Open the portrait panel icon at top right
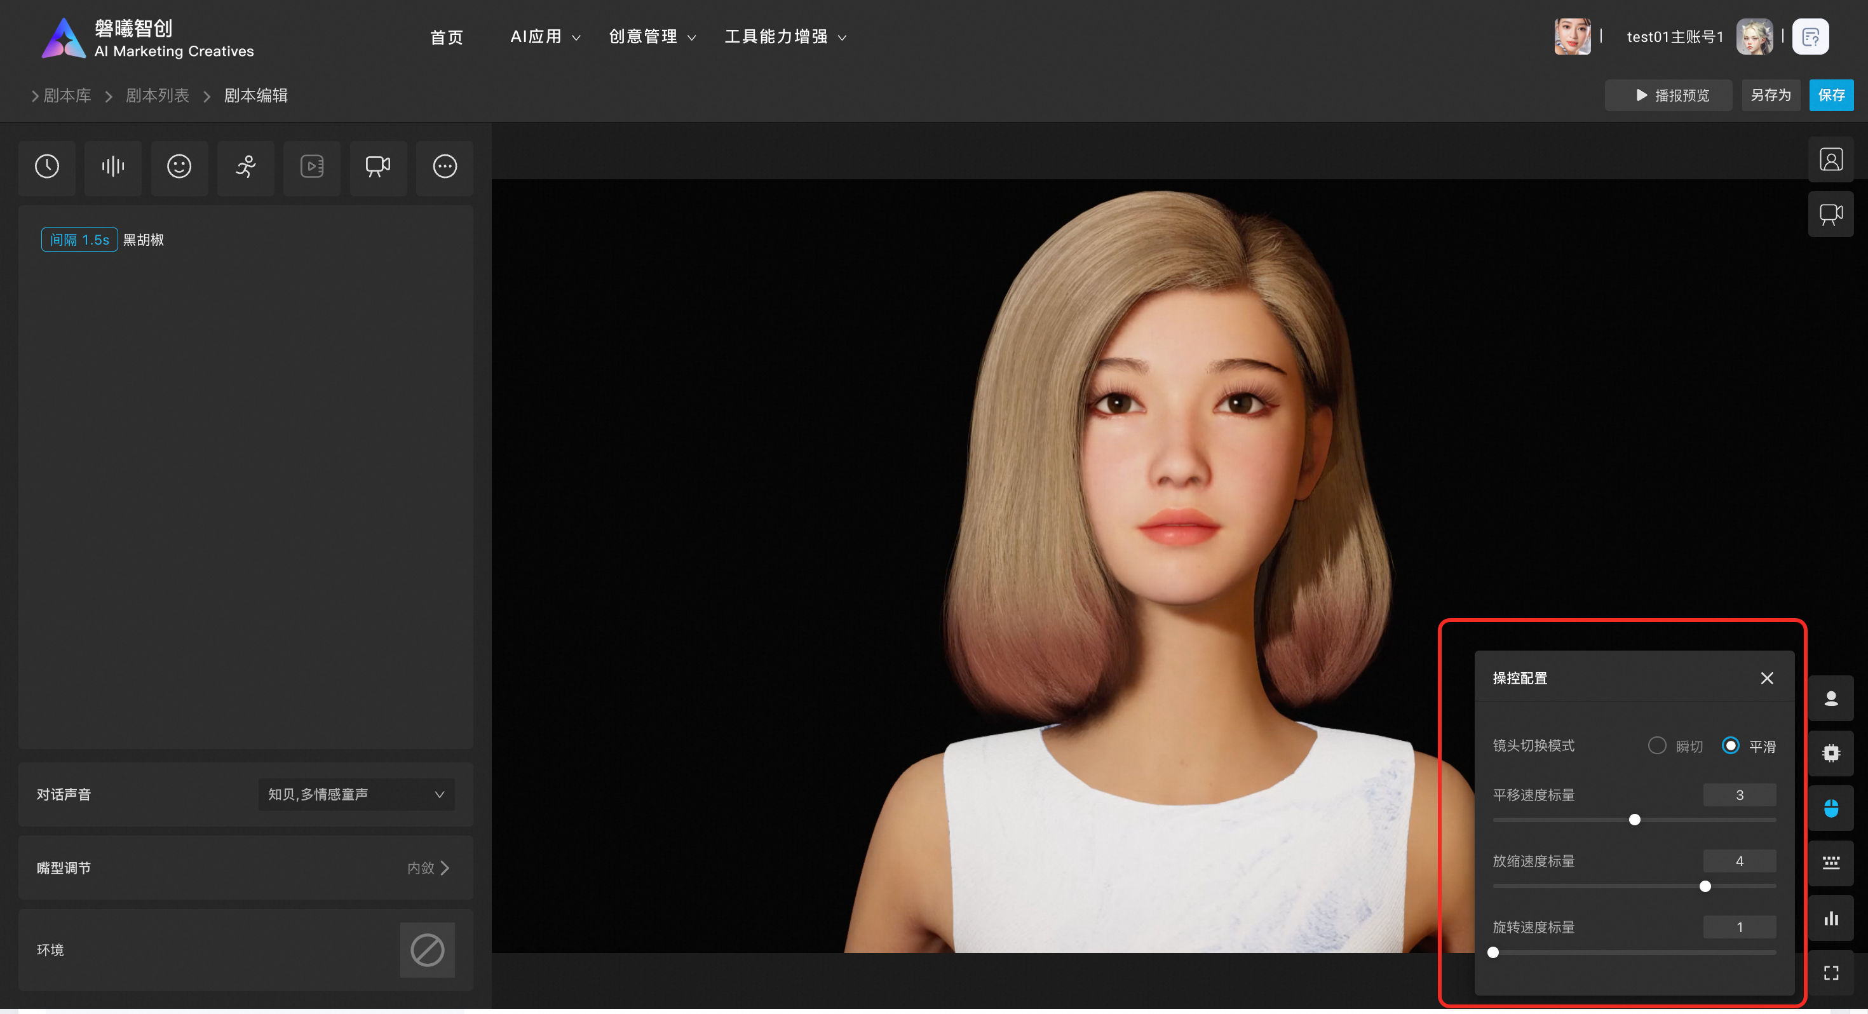Viewport: 1868px width, 1014px height. coord(1831,159)
